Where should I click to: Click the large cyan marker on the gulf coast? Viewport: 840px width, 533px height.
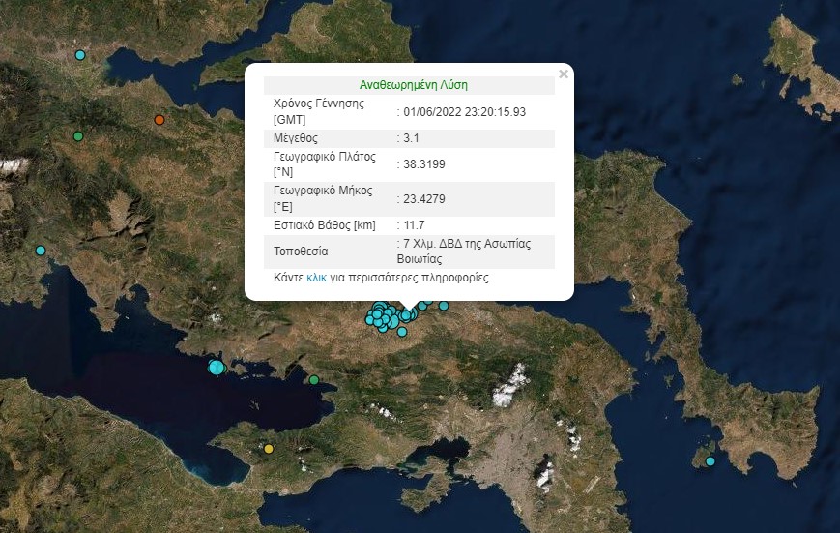pyautogui.click(x=217, y=368)
